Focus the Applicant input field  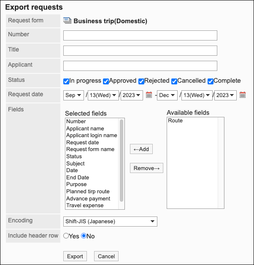(x=140, y=66)
